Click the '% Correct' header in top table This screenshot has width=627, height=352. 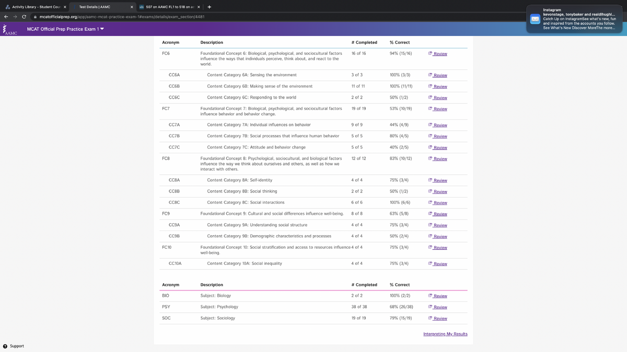[x=400, y=42]
